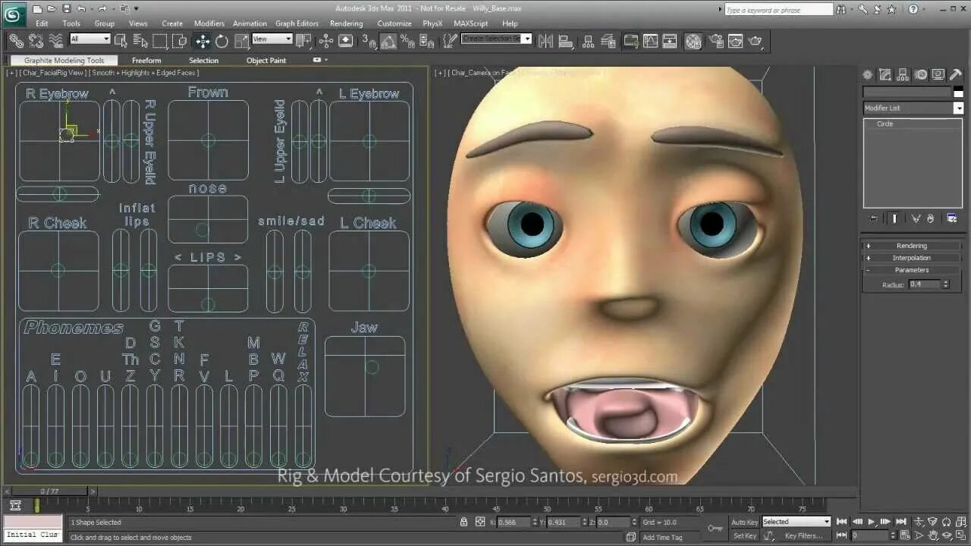The height and width of the screenshot is (546, 971).
Task: Open the Modifiers menu
Action: (x=209, y=24)
